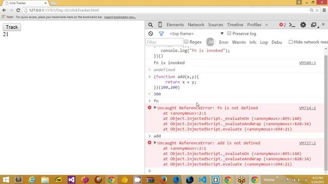Filter console by Logs
The height and width of the screenshot is (184, 328).
tap(264, 42)
